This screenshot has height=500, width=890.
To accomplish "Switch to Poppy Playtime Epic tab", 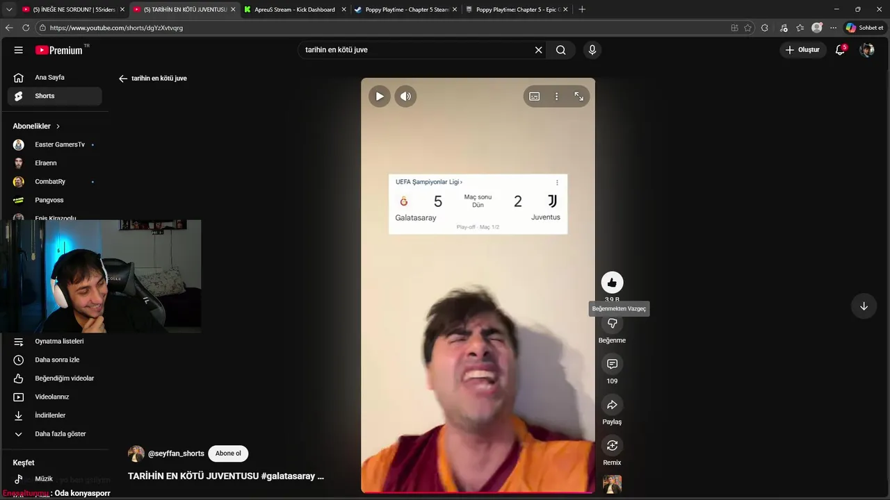I will point(517,10).
